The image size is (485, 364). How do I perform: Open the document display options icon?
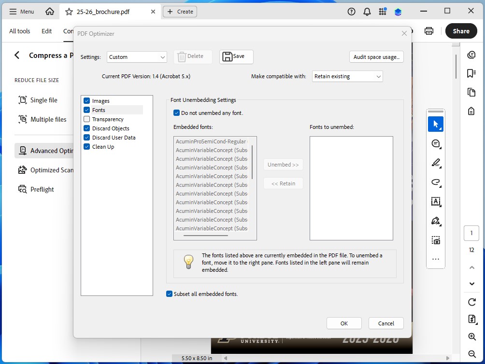click(x=471, y=319)
